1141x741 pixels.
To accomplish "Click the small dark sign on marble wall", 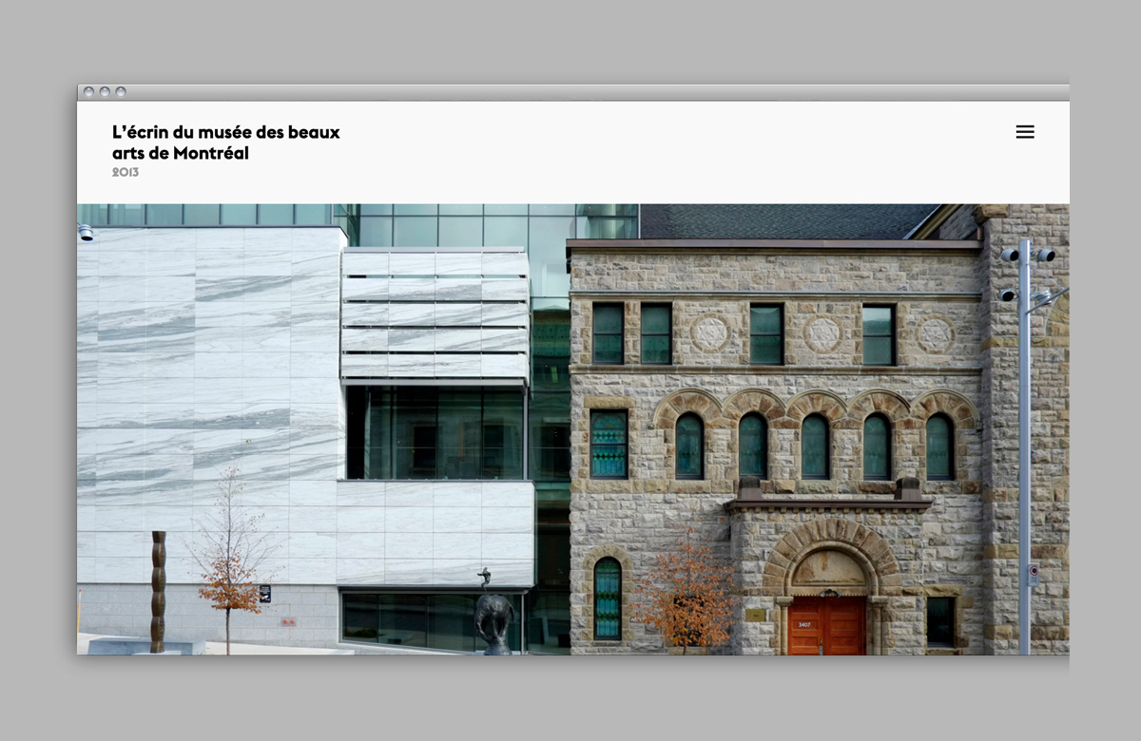I will (265, 594).
